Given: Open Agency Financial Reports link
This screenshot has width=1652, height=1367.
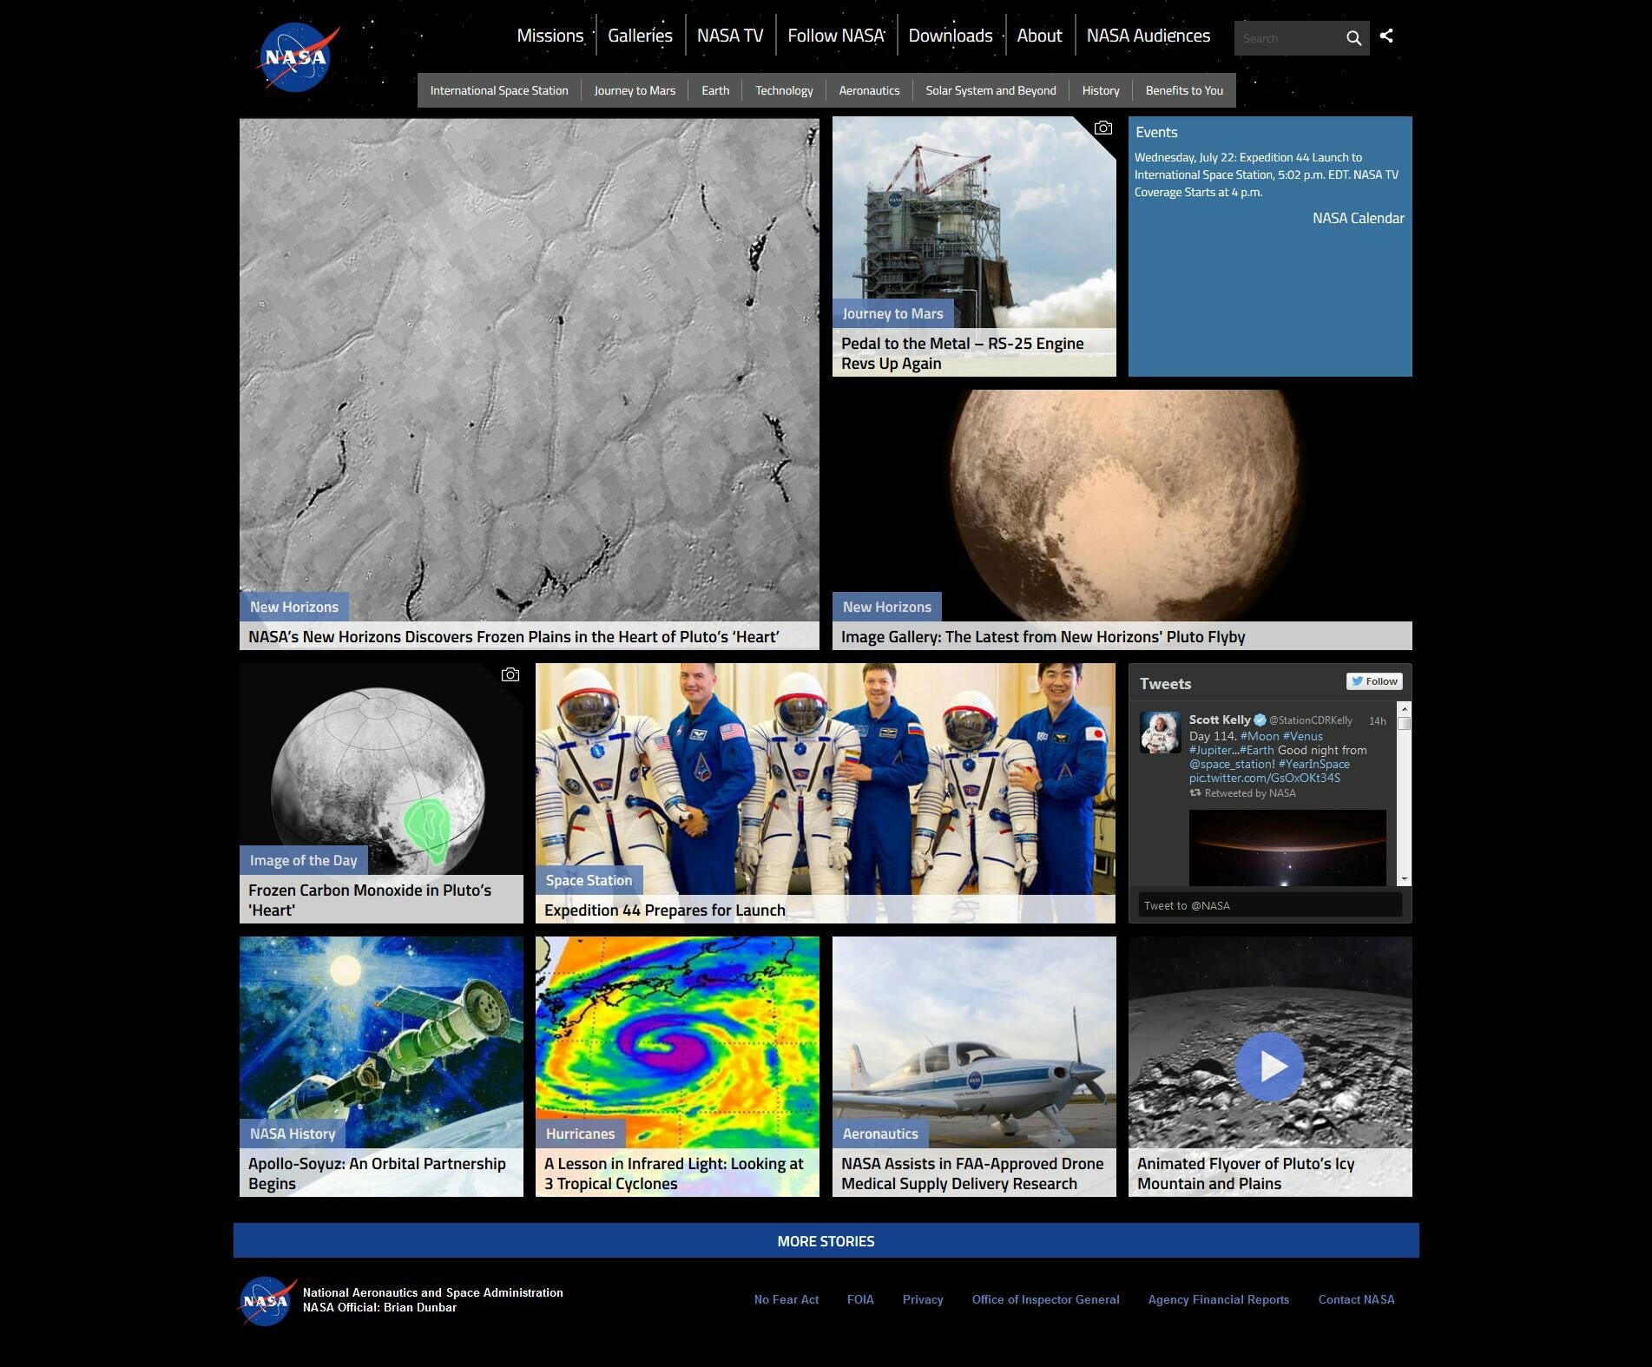Looking at the screenshot, I should (x=1218, y=1299).
